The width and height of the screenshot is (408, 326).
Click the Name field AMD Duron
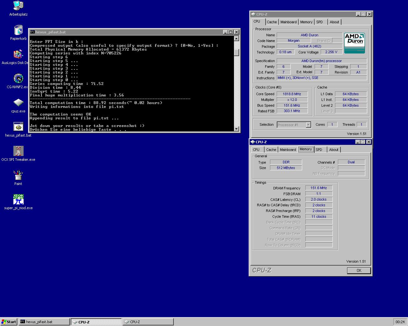(309, 35)
